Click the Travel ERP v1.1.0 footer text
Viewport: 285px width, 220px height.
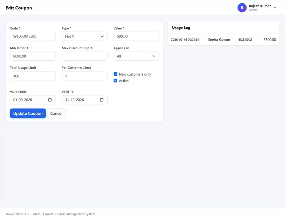(x=50, y=214)
